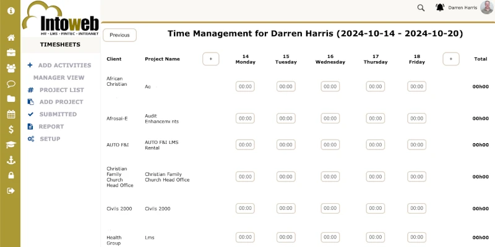Click plus button after Friday column
The width and height of the screenshot is (495, 247).
tap(451, 59)
